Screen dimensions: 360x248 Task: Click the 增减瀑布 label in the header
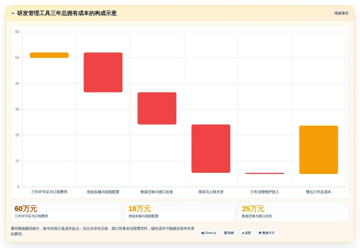341,13
